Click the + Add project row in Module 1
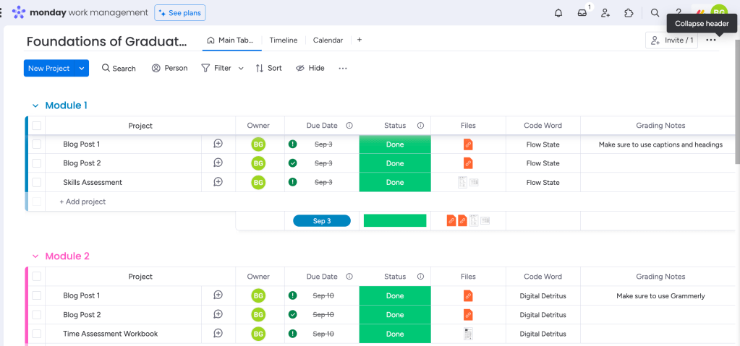This screenshot has height=346, width=740. tap(82, 202)
